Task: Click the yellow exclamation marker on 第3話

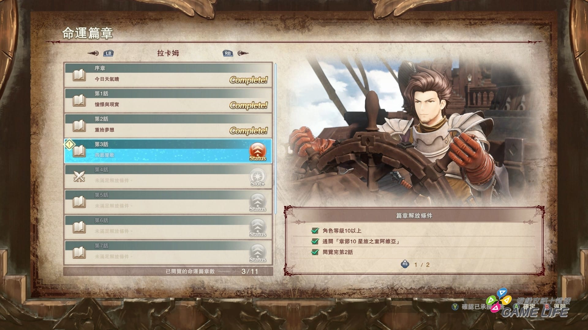Action: click(70, 144)
